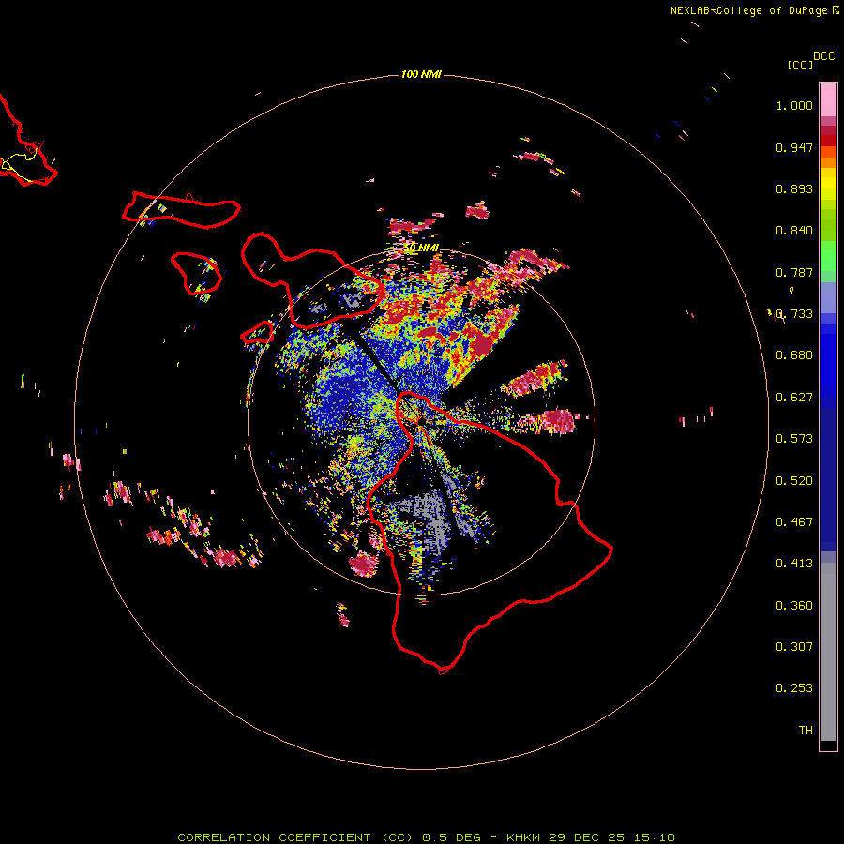This screenshot has width=844, height=844.
Task: Click the NEXLAB-College of DuPage credit text
Action: point(755,10)
